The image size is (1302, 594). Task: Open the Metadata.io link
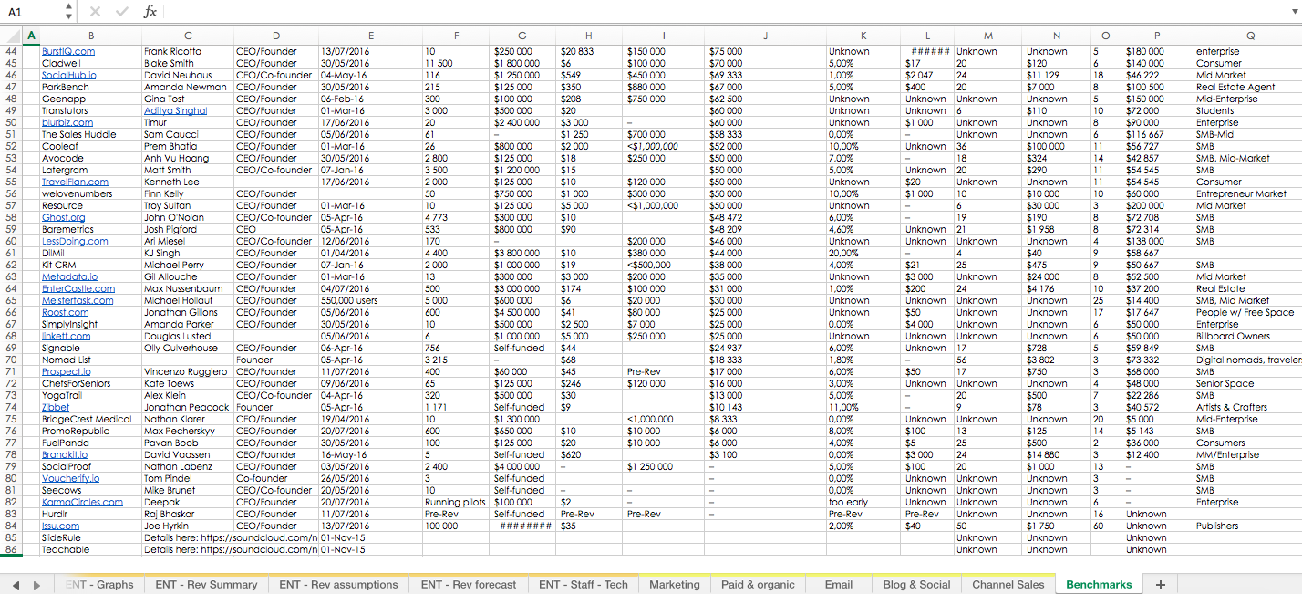(x=70, y=277)
